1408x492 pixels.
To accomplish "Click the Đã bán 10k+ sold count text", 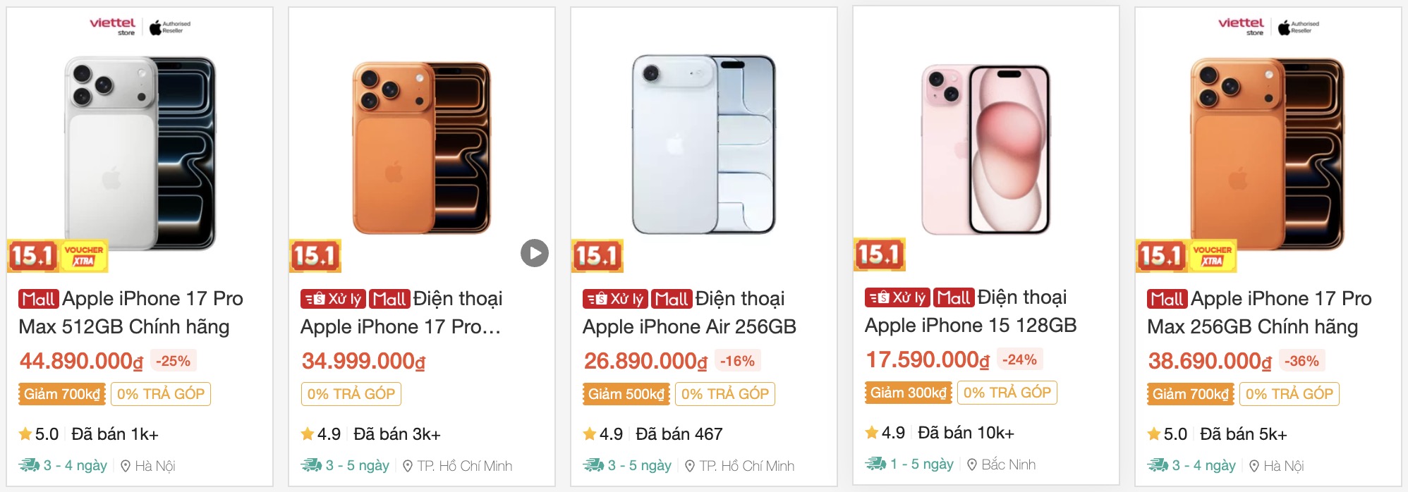I will 964,432.
